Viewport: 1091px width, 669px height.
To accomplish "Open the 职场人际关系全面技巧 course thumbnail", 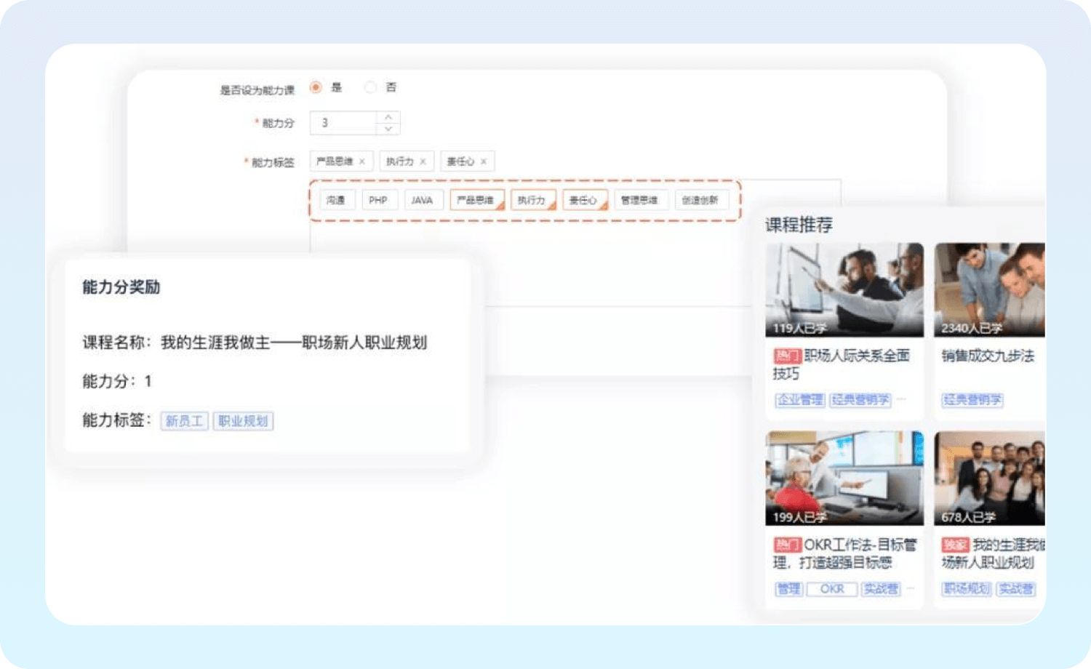I will click(844, 289).
